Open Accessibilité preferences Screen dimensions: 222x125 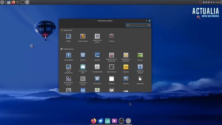[69, 57]
